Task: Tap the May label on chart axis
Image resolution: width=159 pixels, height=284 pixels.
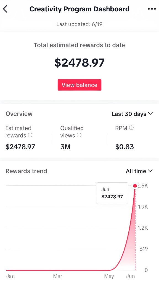Action: point(109,276)
